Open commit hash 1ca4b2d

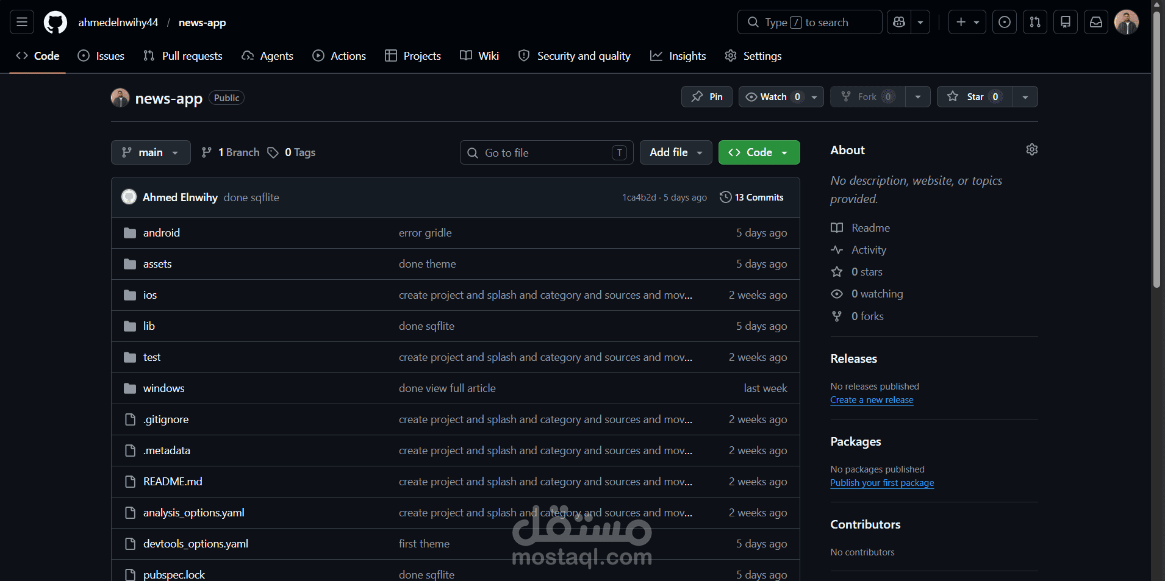pyautogui.click(x=639, y=198)
